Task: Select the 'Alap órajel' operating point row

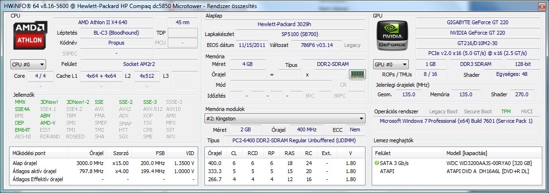Action: point(103,163)
